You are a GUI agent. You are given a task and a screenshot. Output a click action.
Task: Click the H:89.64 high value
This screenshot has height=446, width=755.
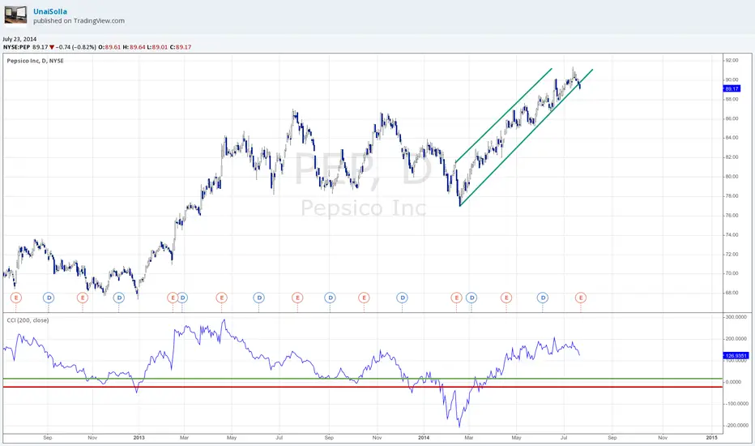[x=134, y=47]
